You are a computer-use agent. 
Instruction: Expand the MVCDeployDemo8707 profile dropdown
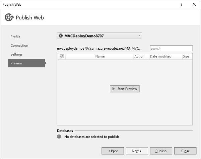[139, 36]
